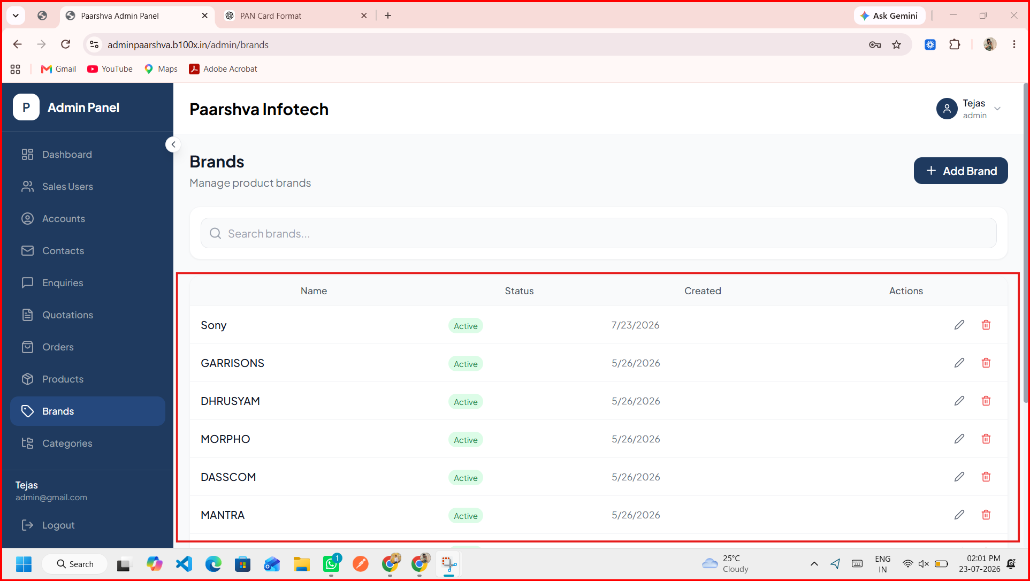Open the Gmail bookmark
Viewport: 1030px width, 581px height.
(x=58, y=69)
